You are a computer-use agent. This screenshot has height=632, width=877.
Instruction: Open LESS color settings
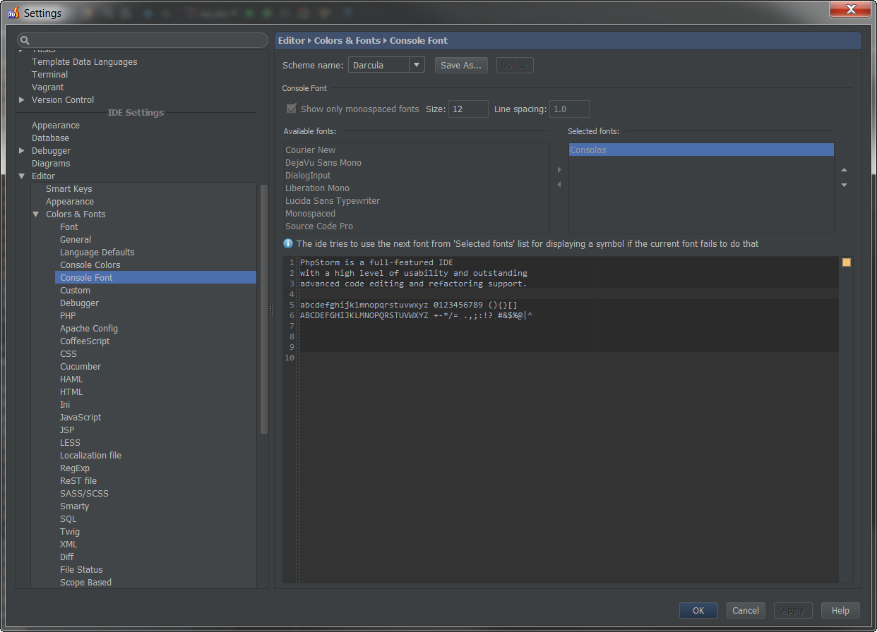[x=70, y=443]
